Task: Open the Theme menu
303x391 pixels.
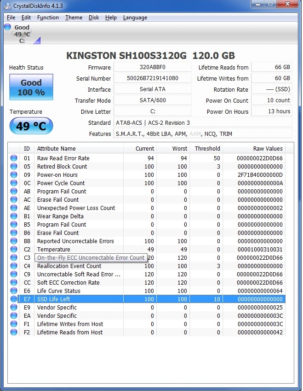Action: tap(74, 18)
